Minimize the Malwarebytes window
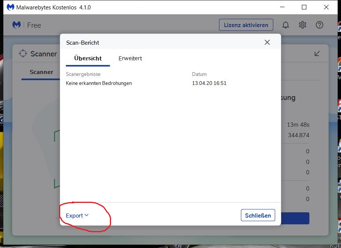This screenshot has height=248, width=341. coord(282,7)
